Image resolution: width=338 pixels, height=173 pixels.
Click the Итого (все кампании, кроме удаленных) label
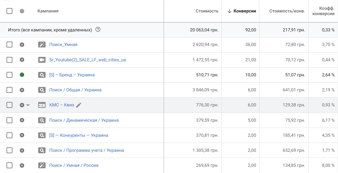[x=50, y=30]
